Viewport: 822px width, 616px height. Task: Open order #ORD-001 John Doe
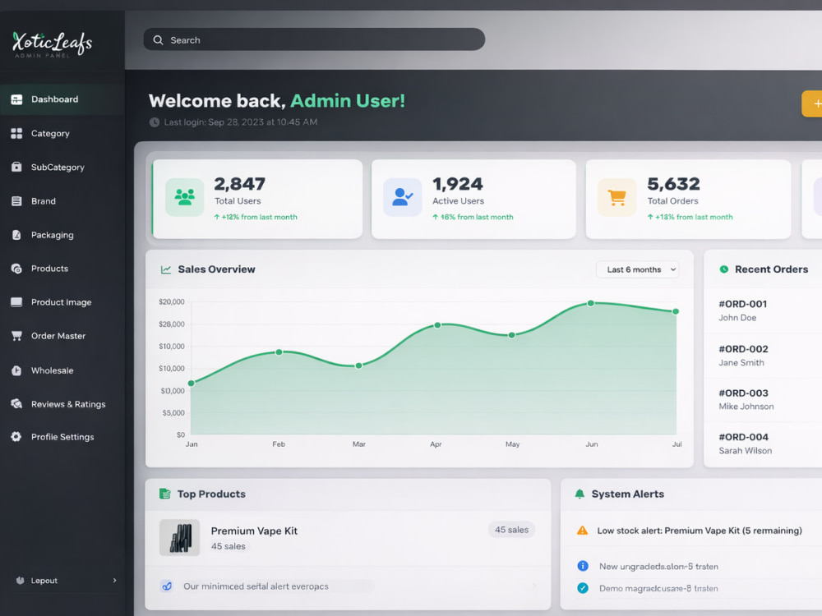(x=763, y=310)
